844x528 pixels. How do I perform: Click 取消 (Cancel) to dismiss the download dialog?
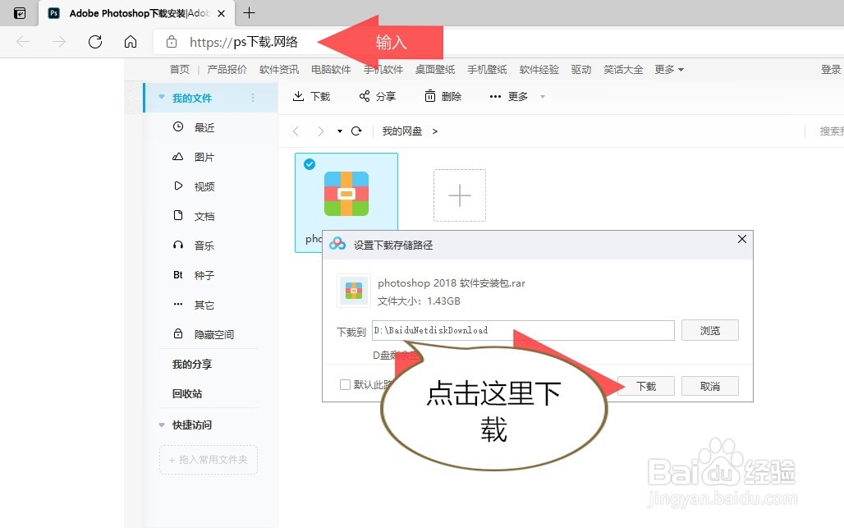point(709,386)
